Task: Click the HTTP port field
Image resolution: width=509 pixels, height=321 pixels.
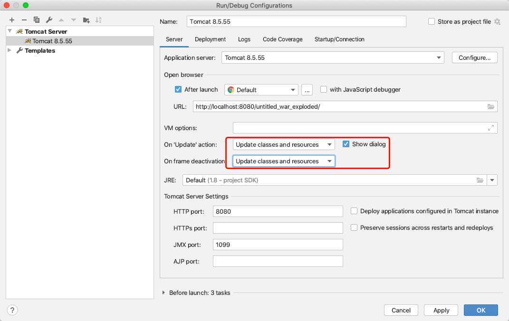Action: point(278,211)
